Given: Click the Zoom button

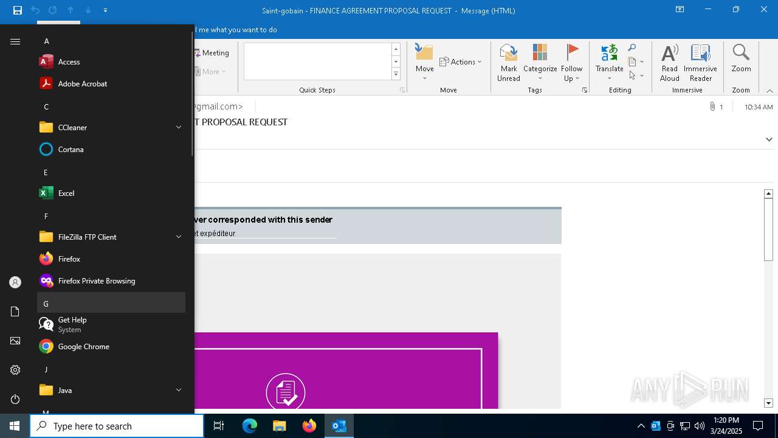Looking at the screenshot, I should pos(741,59).
